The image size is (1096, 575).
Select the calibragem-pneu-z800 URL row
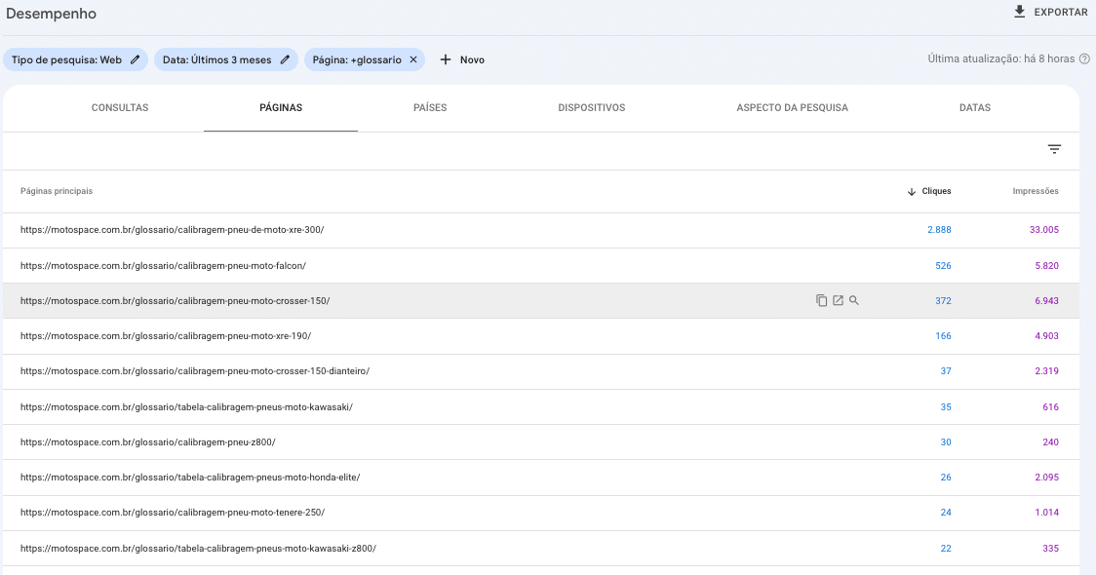541,442
